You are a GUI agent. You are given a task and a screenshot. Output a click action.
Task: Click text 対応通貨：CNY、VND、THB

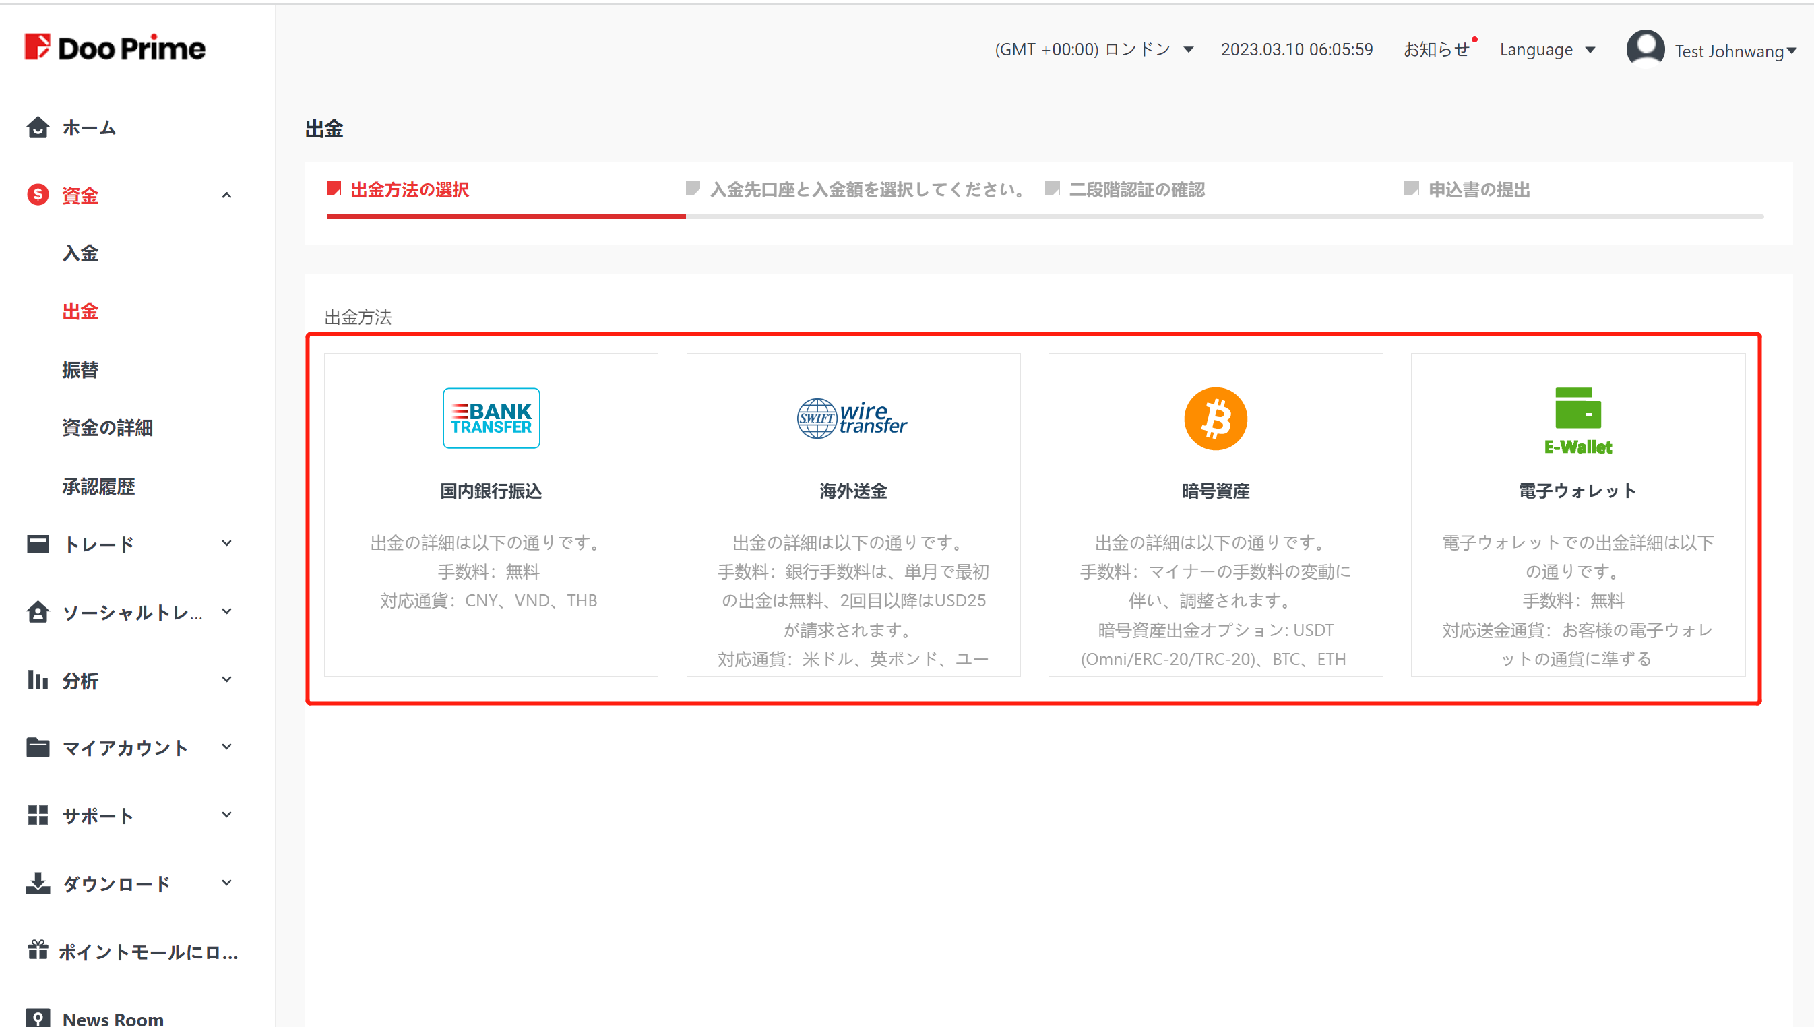489,600
